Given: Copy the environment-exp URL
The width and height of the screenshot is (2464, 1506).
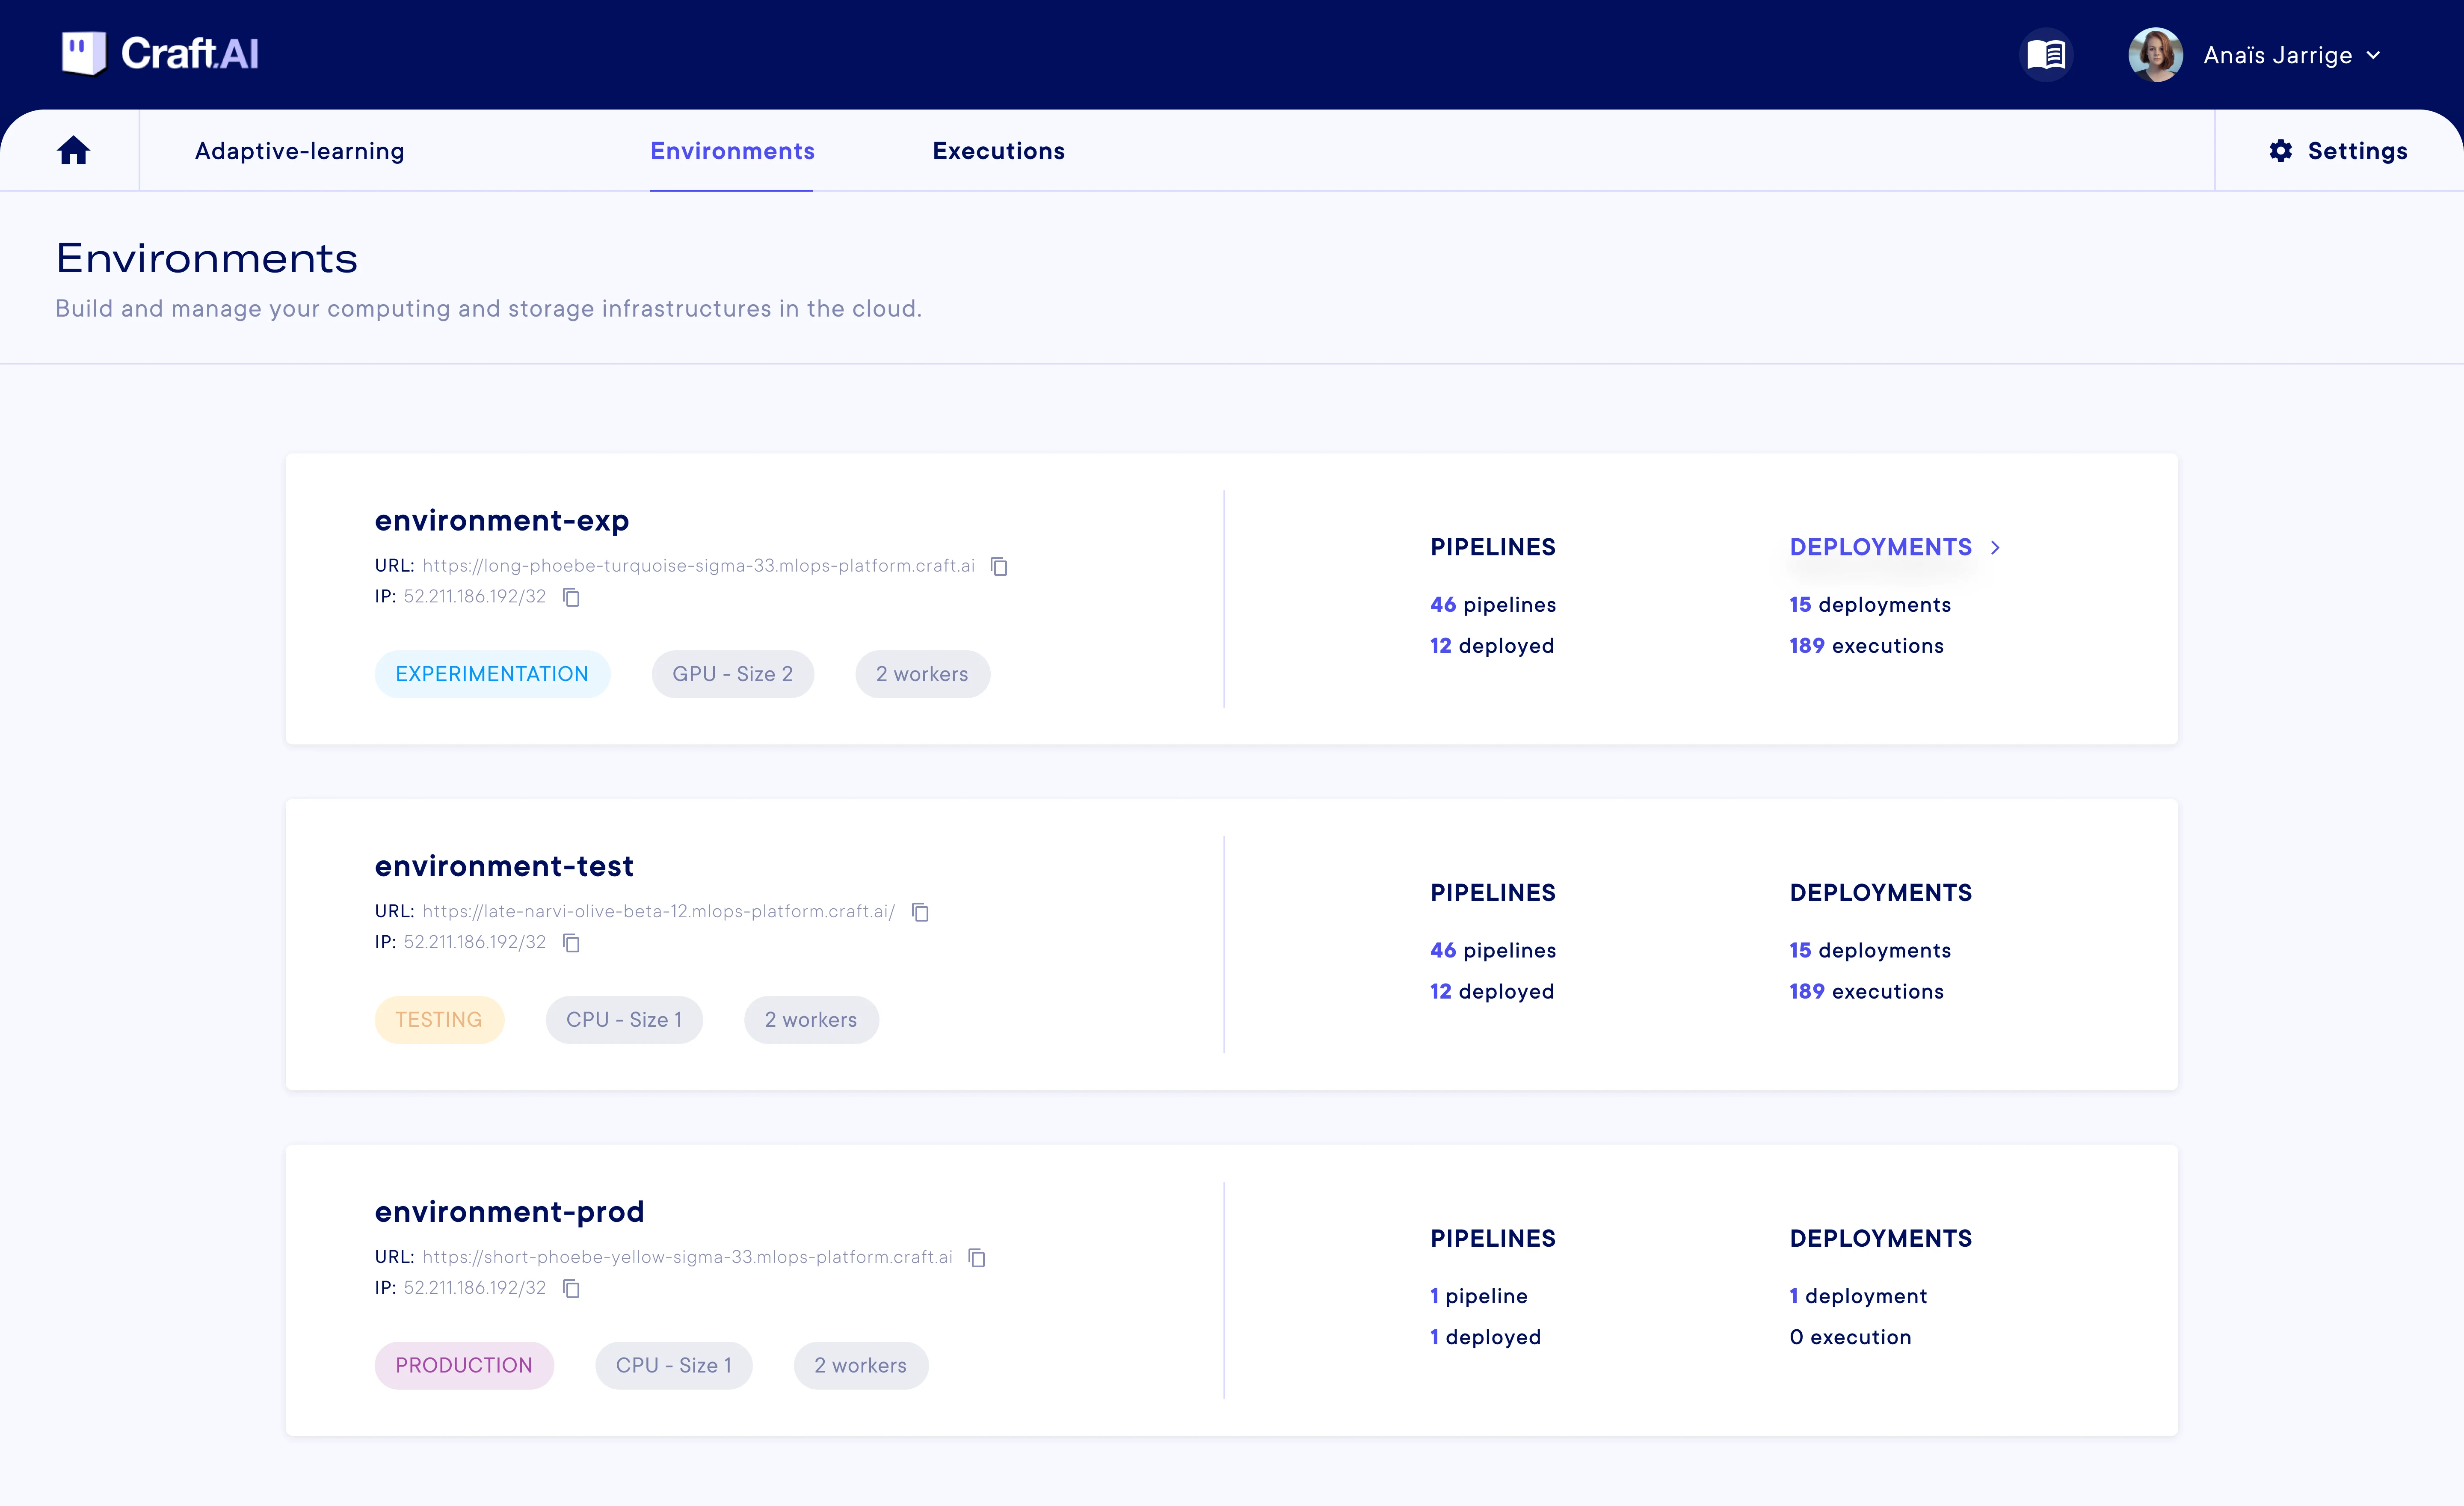Looking at the screenshot, I should point(998,566).
